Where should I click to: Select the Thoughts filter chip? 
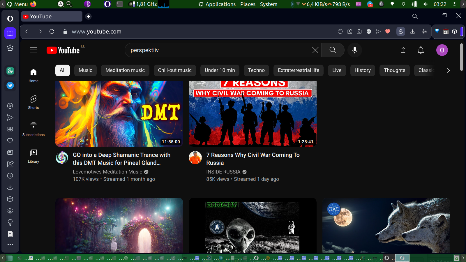point(395,70)
